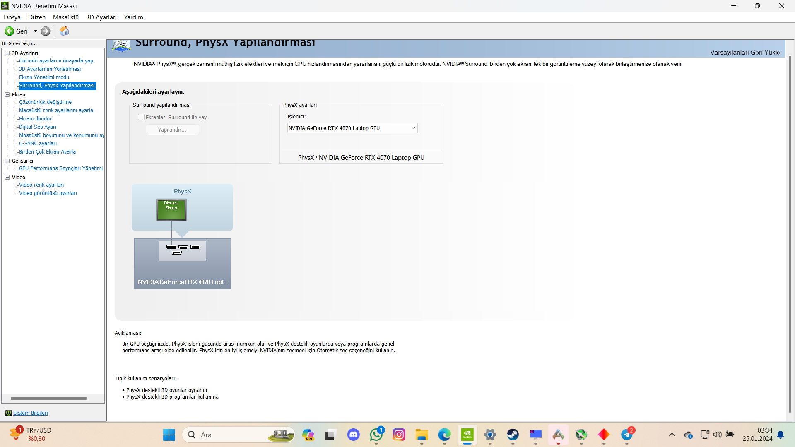795x447 pixels.
Task: Click the monitor app taskbar icon
Action: click(536, 435)
